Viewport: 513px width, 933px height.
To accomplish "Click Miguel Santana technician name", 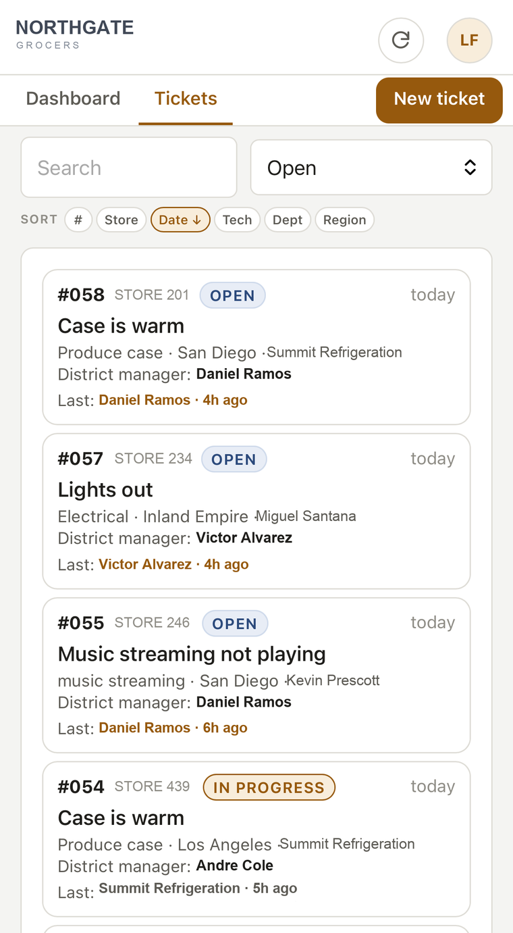I will [x=306, y=516].
